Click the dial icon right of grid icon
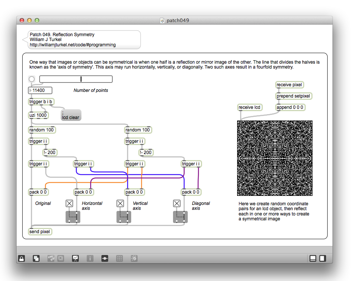Viewport: 357px width, 281px height. 134,258
